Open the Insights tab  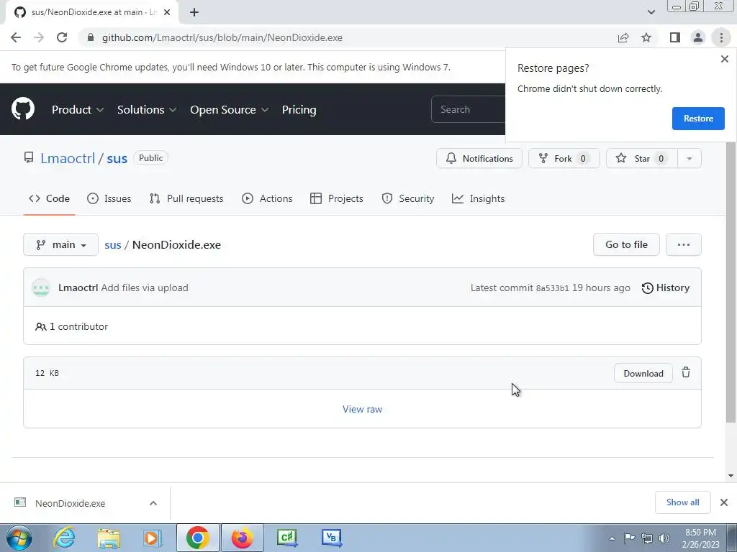click(x=478, y=198)
